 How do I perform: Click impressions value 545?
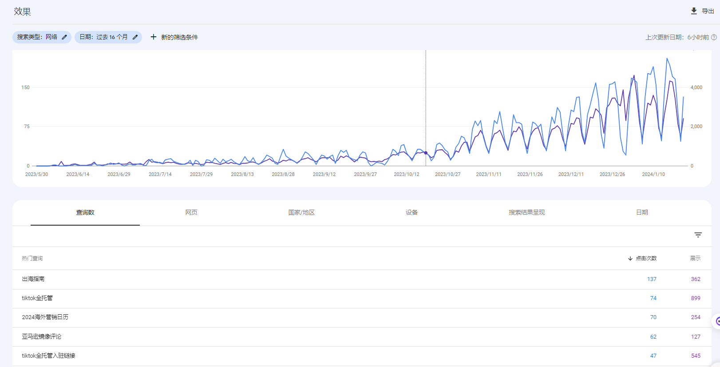(x=696, y=356)
